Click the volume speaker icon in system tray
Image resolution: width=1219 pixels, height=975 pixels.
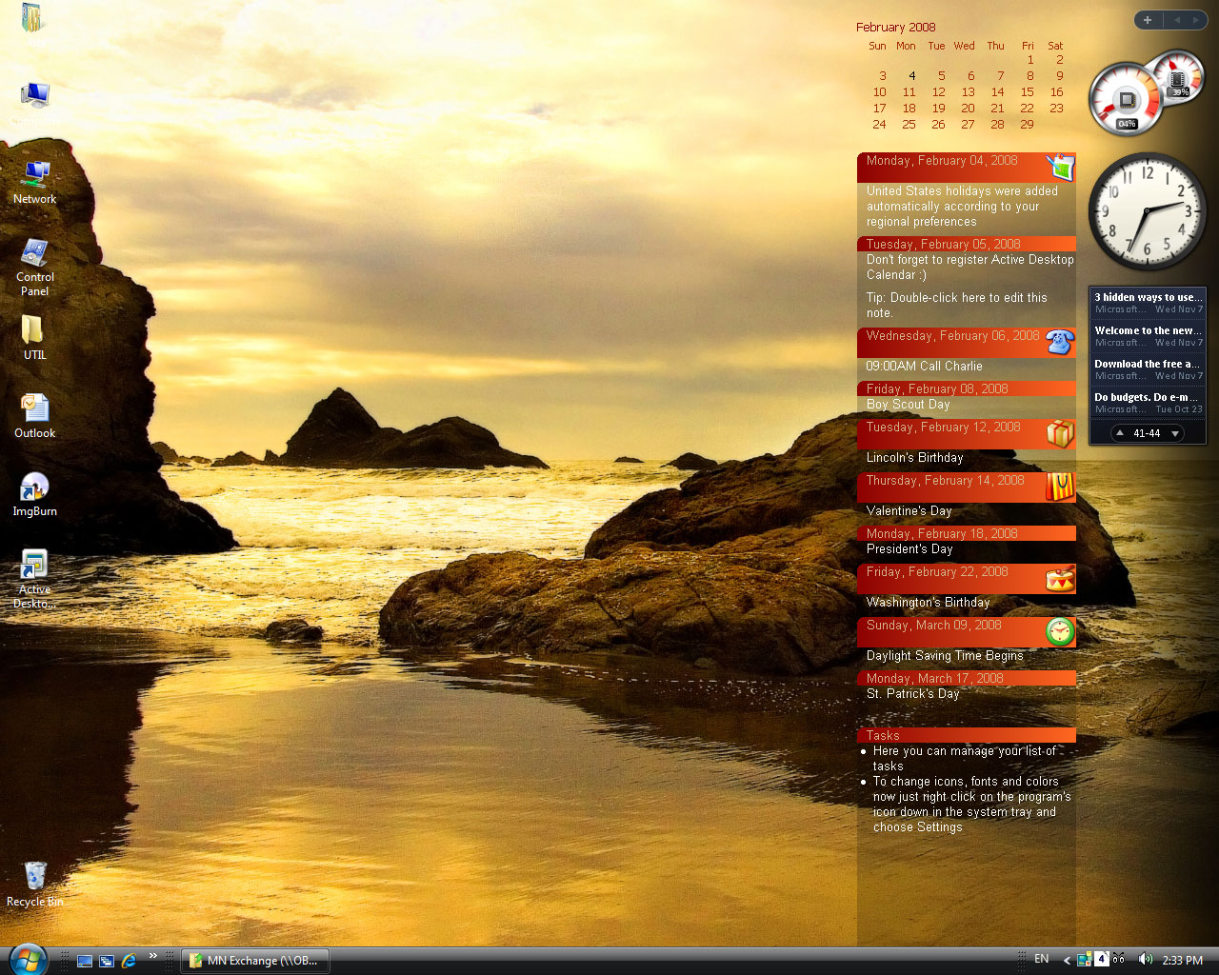coord(1145,960)
